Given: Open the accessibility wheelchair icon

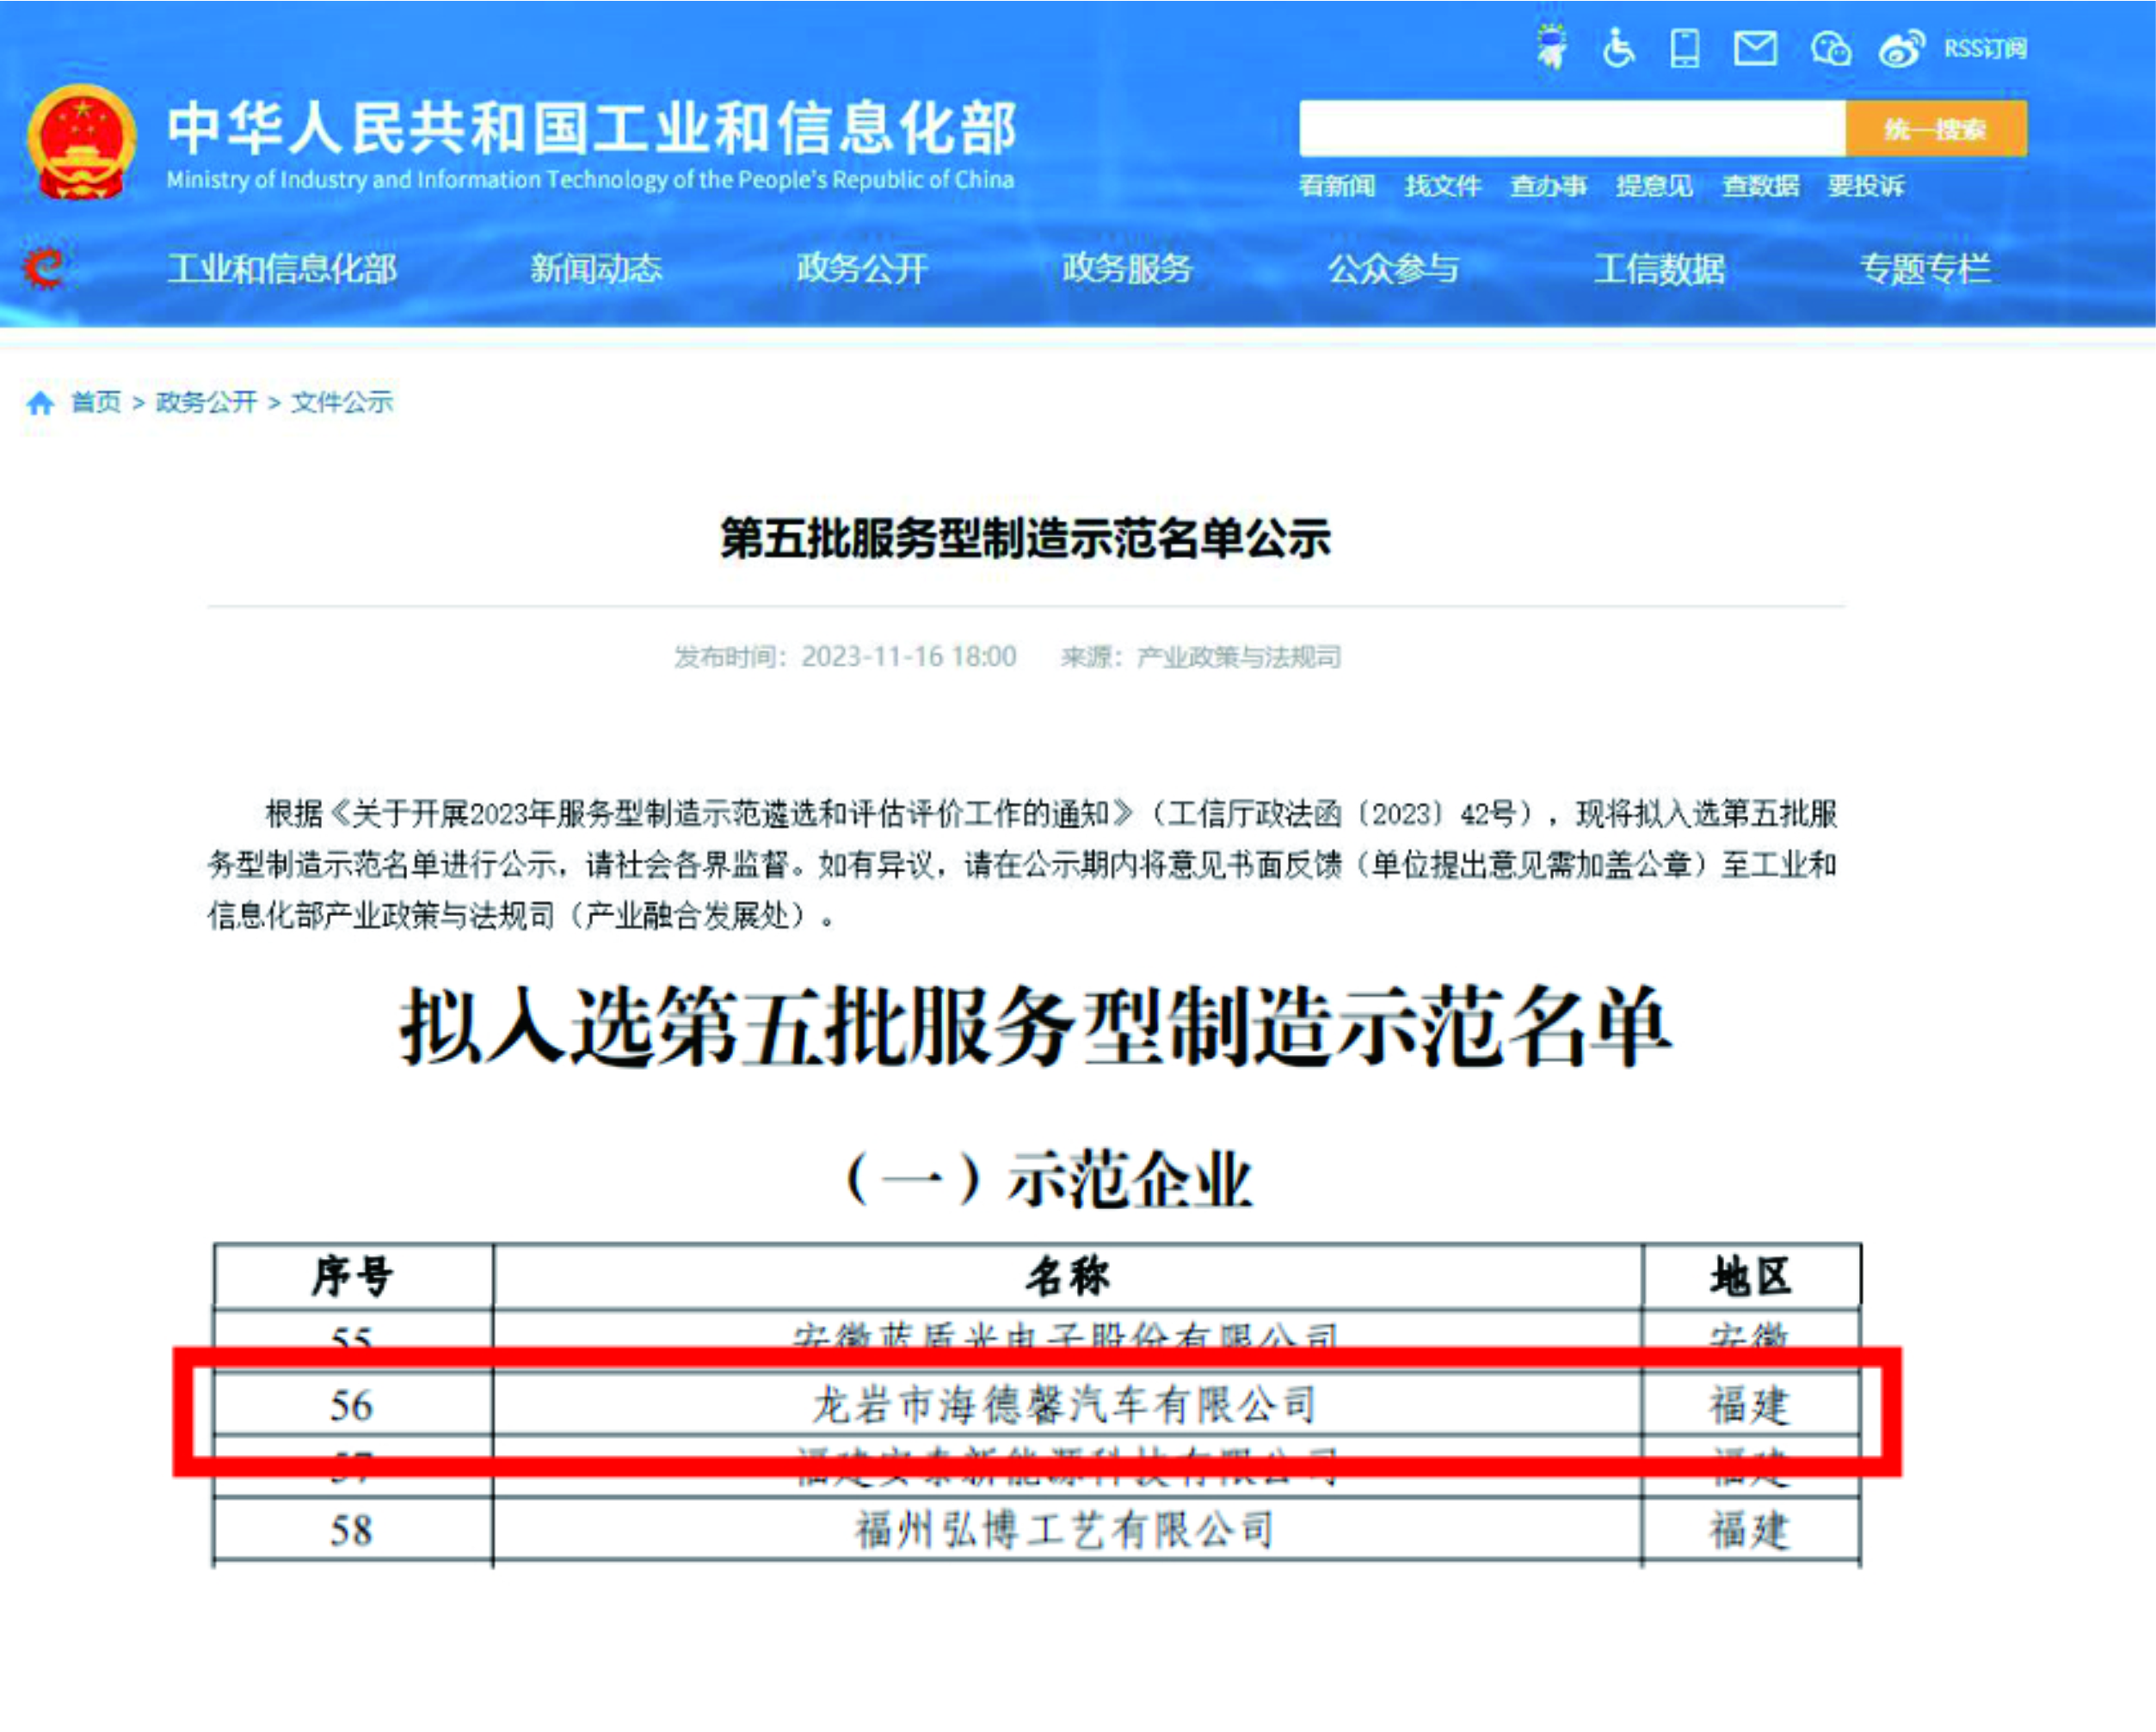Looking at the screenshot, I should pyautogui.click(x=1617, y=47).
